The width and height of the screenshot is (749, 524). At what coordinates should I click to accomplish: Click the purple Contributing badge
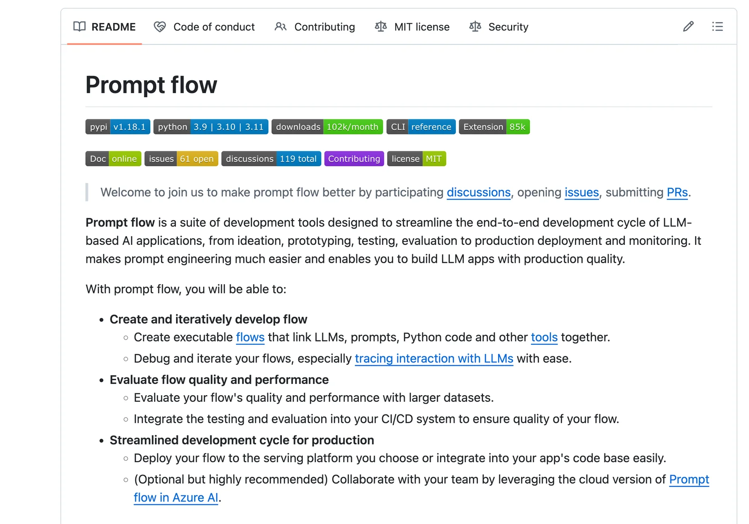coord(354,159)
